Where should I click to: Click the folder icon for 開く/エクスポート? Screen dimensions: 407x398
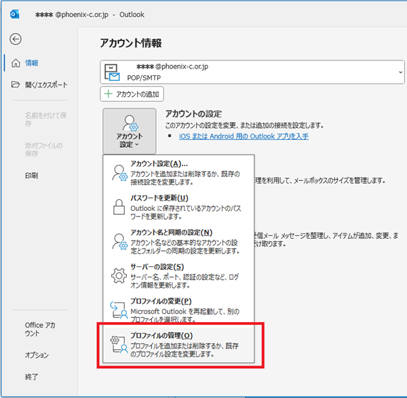(x=16, y=85)
